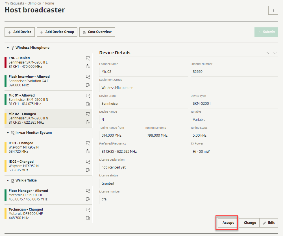Click clipboard icon on Technician row

88,218
